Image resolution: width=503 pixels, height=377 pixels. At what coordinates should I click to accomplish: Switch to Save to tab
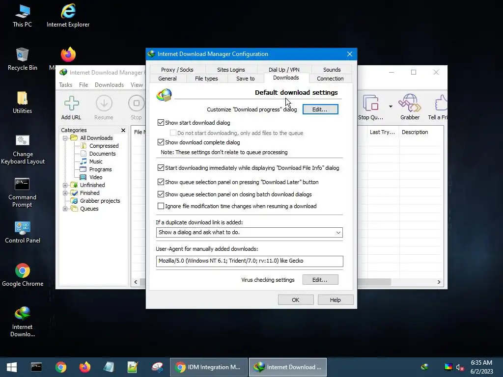coord(246,79)
